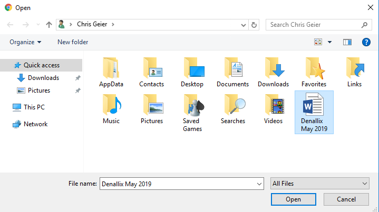The image size is (379, 212).
Task: Select the Pictures folder in the file pane
Action: tap(152, 109)
